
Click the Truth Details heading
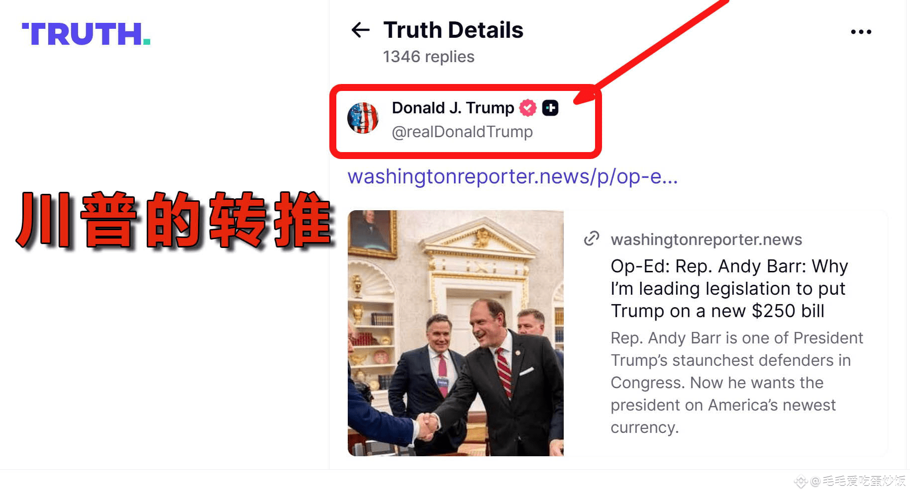pos(453,30)
